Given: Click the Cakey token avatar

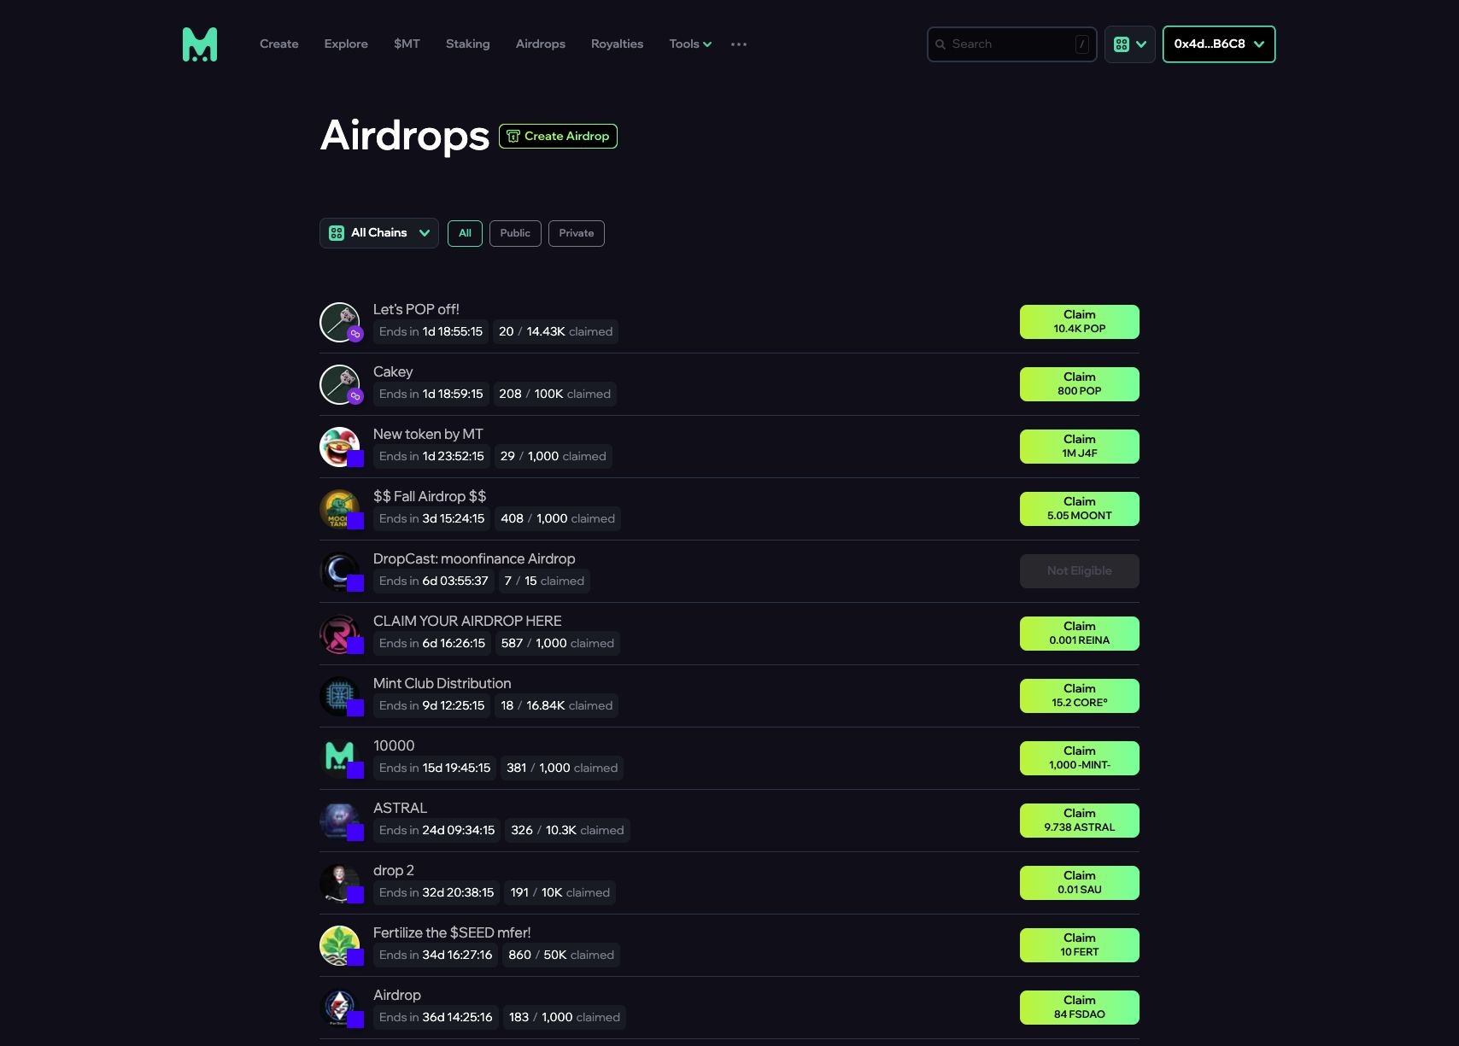Looking at the screenshot, I should coord(340,384).
